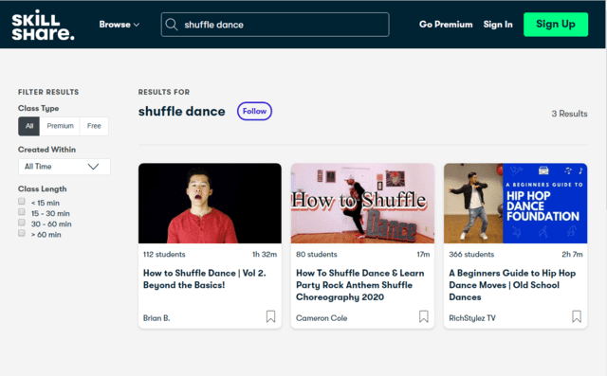
Task: Open 'How to Shuffle Dance | Vol 2.' title
Action: pyautogui.click(x=205, y=279)
